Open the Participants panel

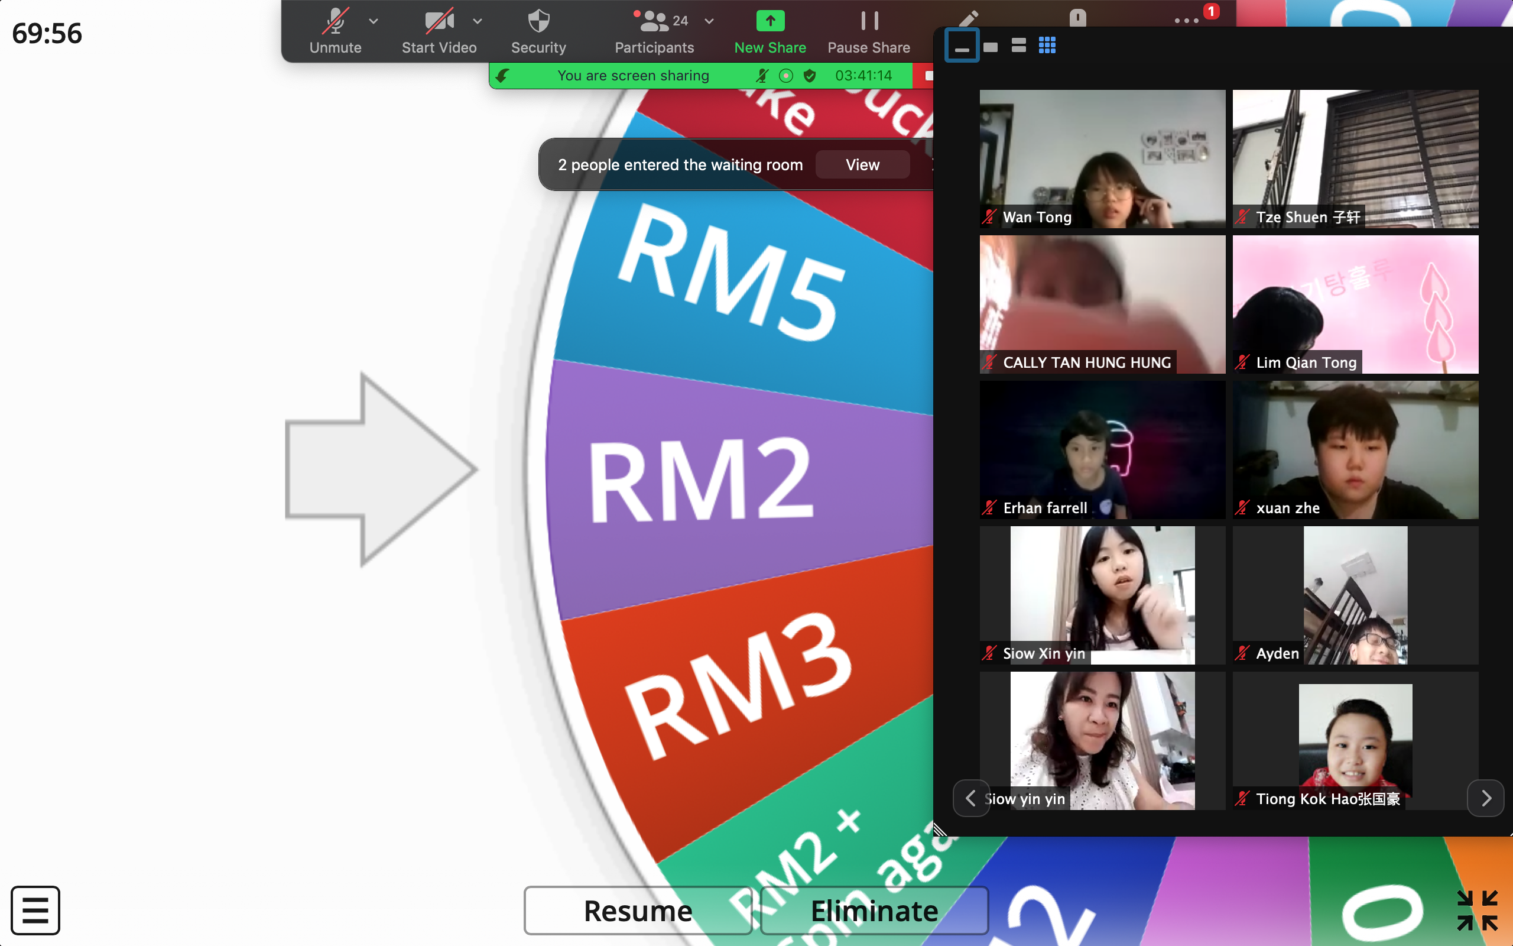coord(654,31)
